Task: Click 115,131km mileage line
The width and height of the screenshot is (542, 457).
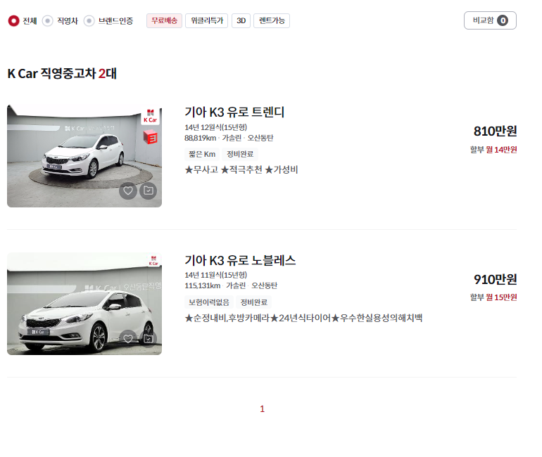Action: pos(231,285)
